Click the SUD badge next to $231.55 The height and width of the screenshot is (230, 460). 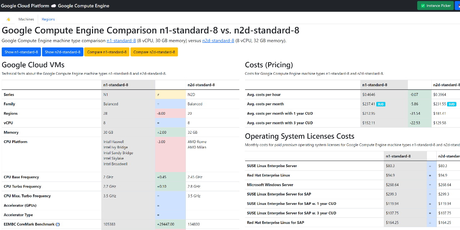tap(452, 104)
